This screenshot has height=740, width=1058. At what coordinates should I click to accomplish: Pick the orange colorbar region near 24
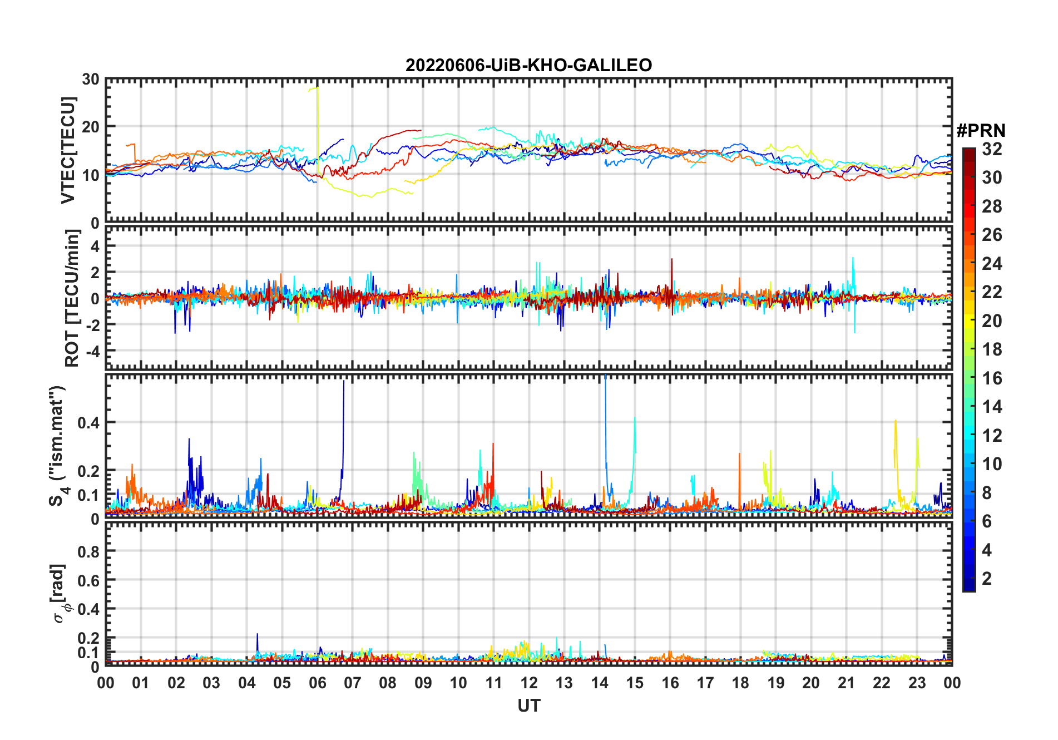[x=969, y=263]
